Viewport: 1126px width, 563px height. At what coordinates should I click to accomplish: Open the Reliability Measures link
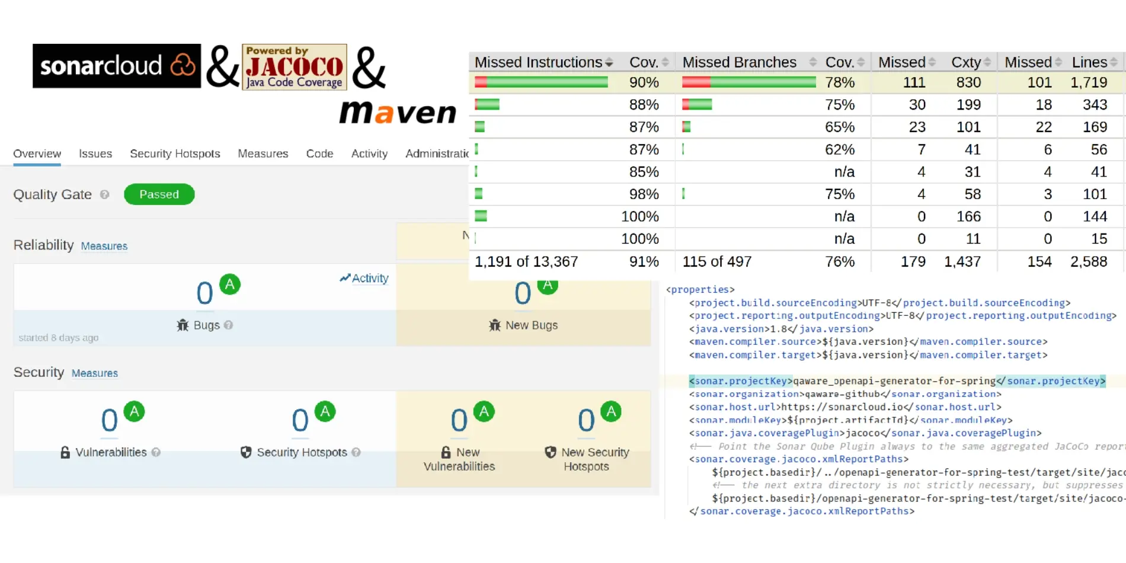(104, 246)
